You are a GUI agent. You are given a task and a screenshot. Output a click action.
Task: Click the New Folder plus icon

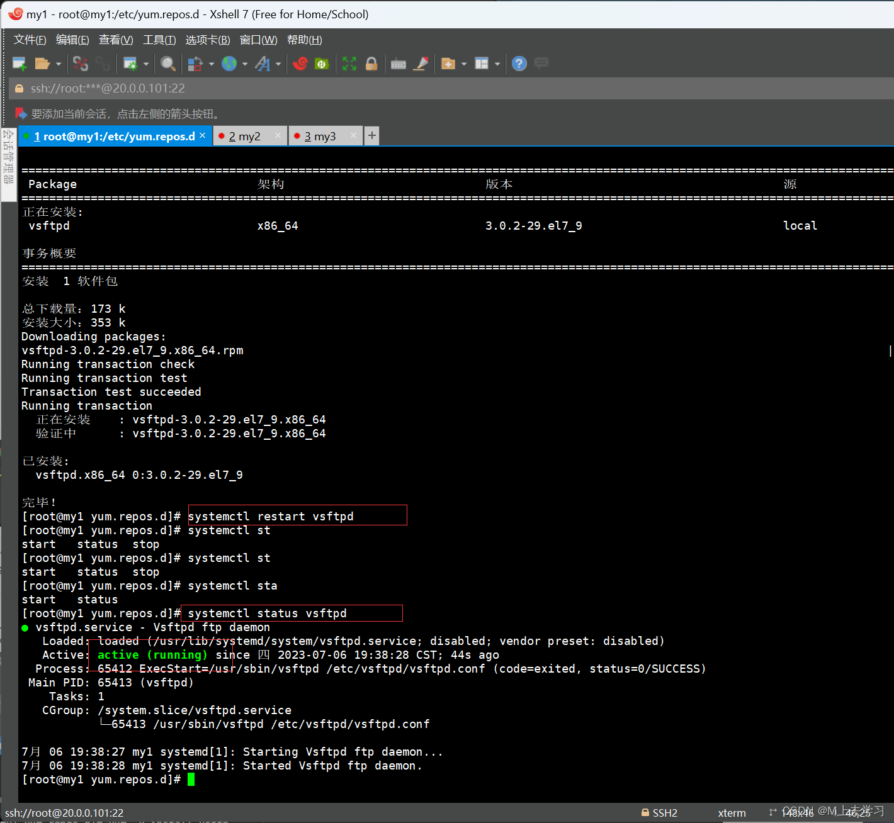pos(448,64)
